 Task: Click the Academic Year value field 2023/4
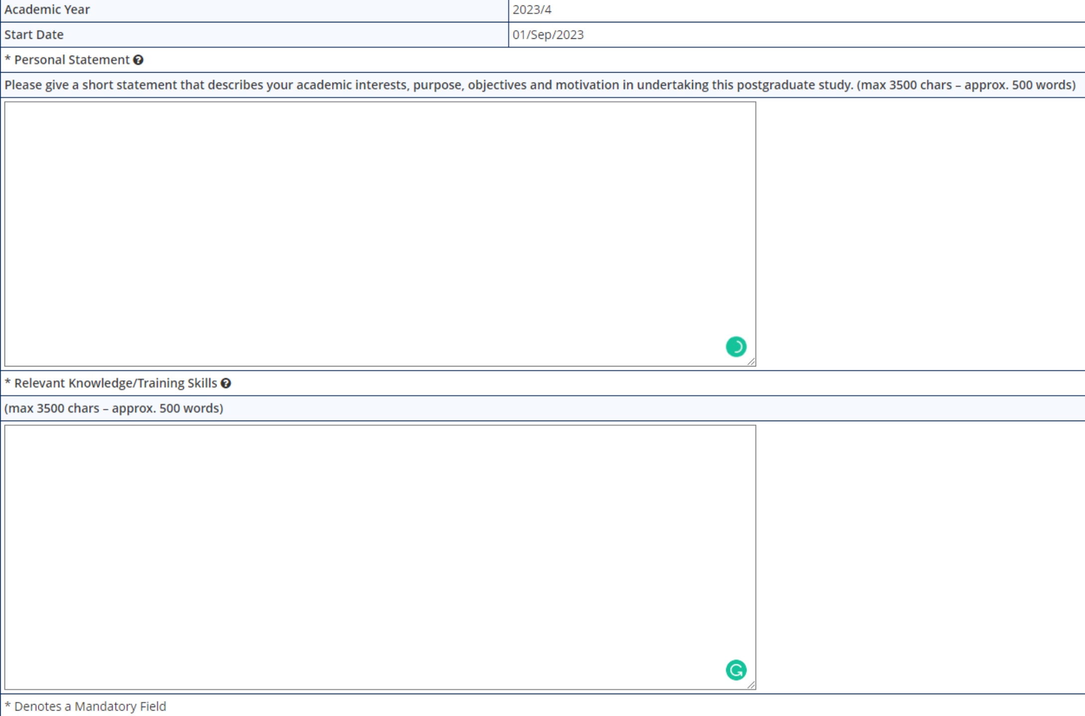(x=795, y=9)
